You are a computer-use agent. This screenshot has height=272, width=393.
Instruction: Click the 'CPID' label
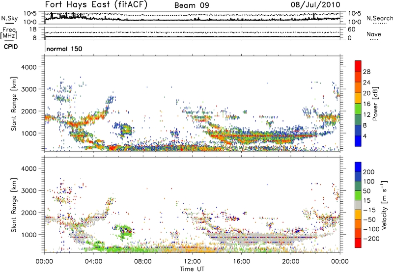coord(11,47)
